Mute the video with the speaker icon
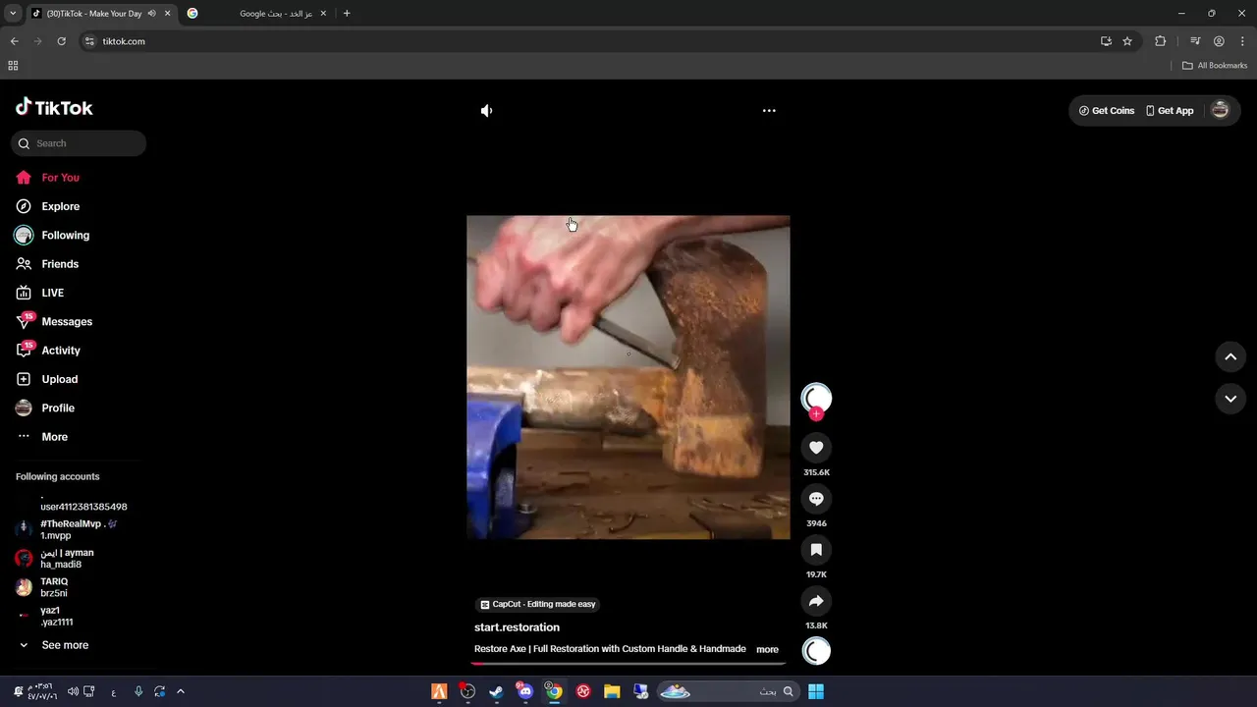Screen dimensions: 1257x707 click(x=486, y=111)
